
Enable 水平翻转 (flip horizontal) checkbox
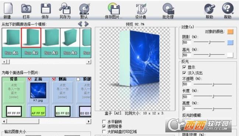coord(104,121)
